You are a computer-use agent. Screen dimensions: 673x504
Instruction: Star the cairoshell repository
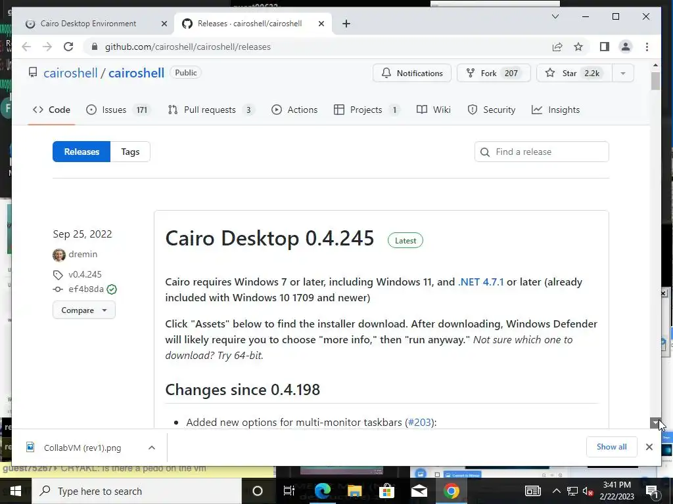pos(574,73)
